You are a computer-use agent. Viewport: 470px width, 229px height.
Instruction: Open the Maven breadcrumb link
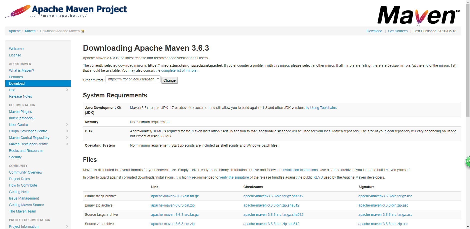pyautogui.click(x=30, y=31)
